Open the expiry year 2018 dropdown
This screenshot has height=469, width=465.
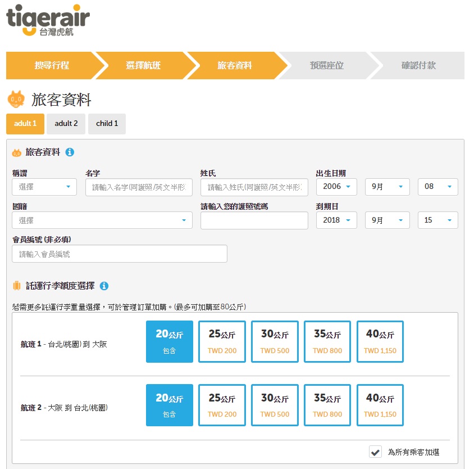pos(336,220)
